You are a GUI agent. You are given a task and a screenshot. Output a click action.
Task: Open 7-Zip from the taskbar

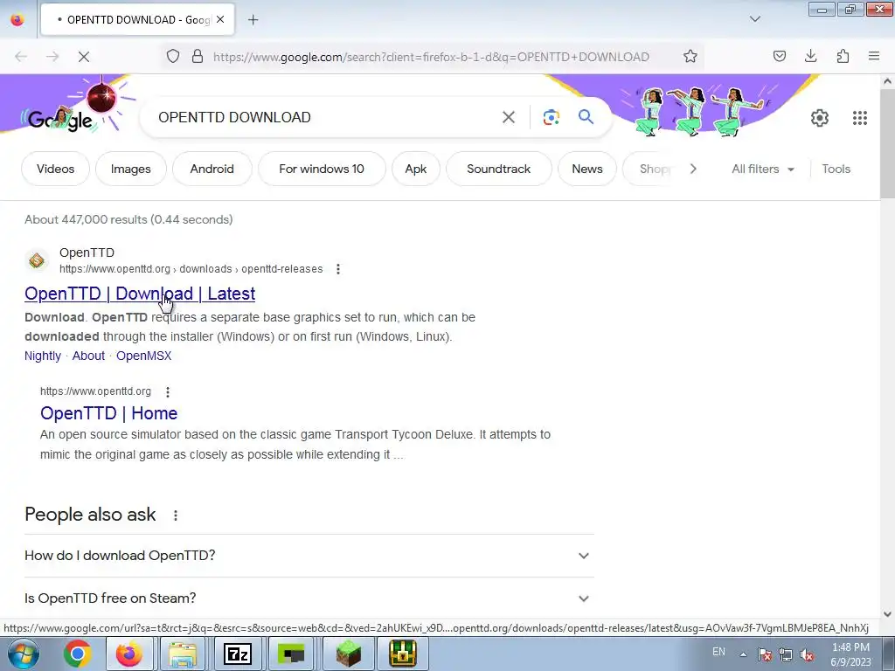pyautogui.click(x=237, y=654)
